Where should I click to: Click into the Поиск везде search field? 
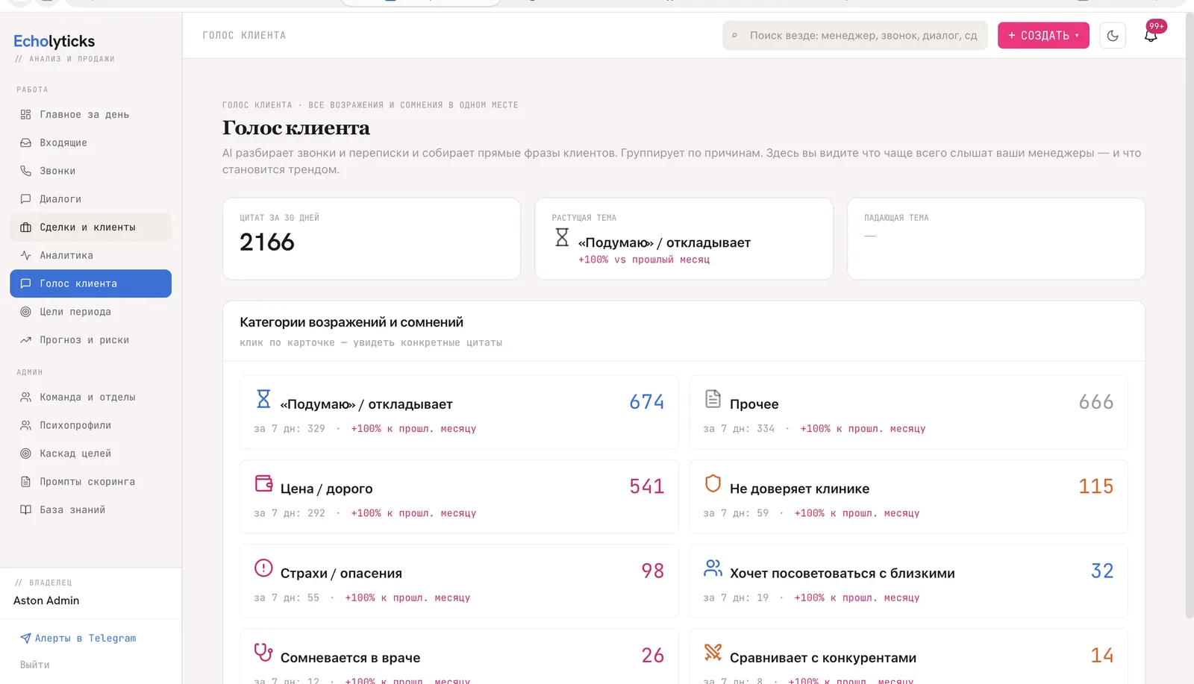click(x=855, y=35)
